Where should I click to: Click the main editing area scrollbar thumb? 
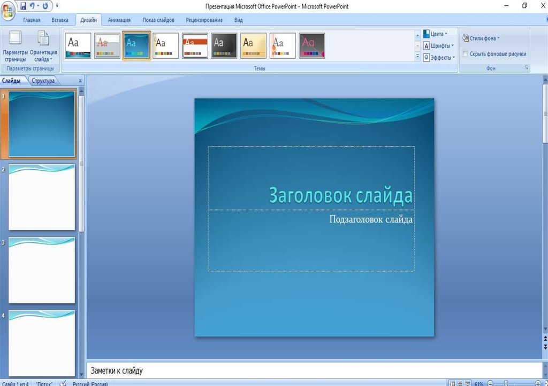point(545,114)
